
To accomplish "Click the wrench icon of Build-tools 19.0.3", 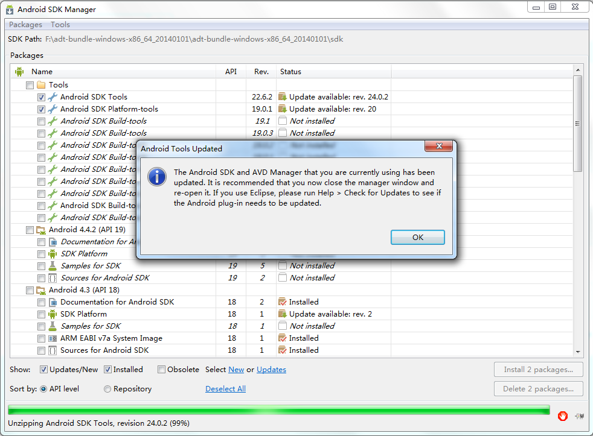I will click(x=53, y=133).
